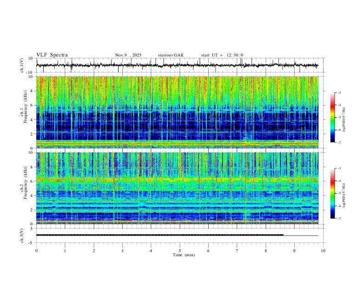Screen dimensions: 364x281
Task: Click the 'station=GAK' label
Action: point(171,55)
